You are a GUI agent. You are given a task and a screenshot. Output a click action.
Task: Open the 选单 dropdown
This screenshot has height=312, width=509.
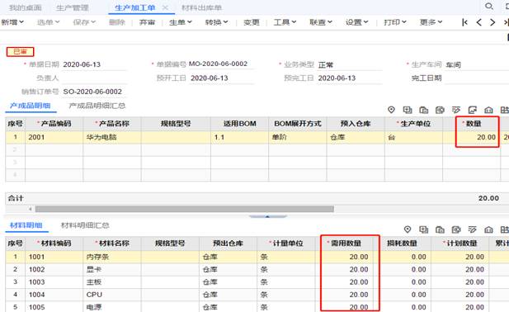48,22
